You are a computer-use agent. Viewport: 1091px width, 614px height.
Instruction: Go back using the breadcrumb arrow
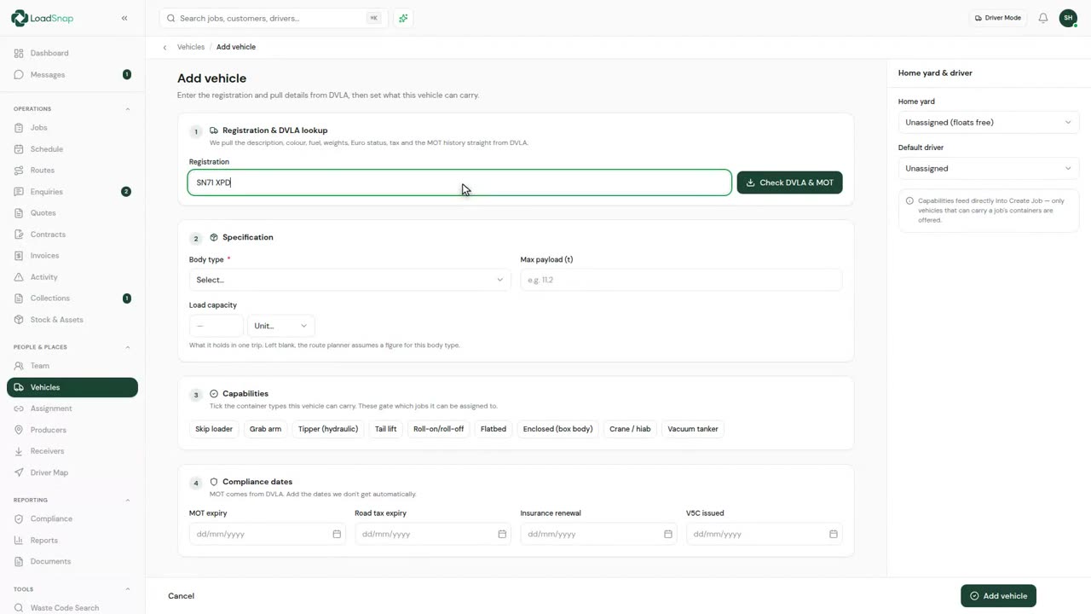tap(165, 48)
